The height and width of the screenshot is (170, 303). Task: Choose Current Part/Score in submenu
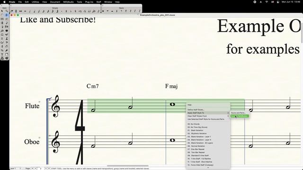click(x=240, y=116)
